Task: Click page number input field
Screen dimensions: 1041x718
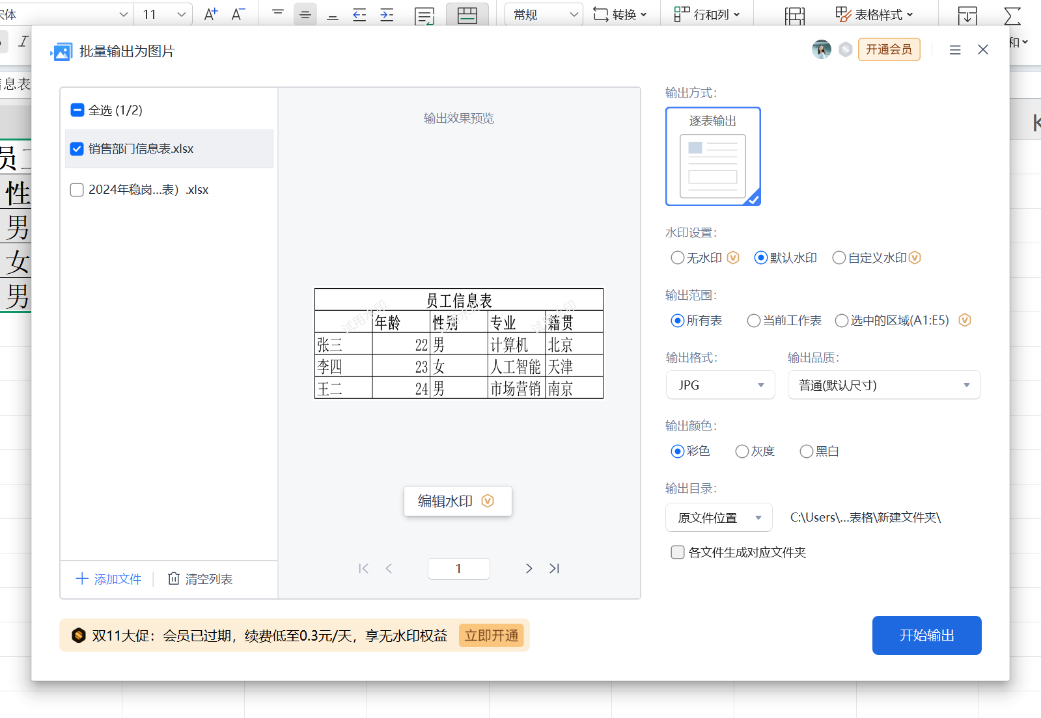Action: [x=459, y=568]
